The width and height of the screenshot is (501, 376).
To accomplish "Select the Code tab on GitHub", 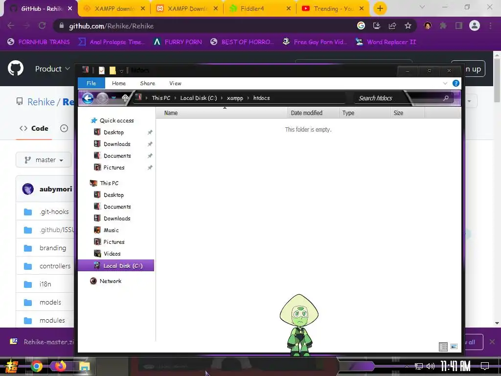I will pyautogui.click(x=34, y=128).
